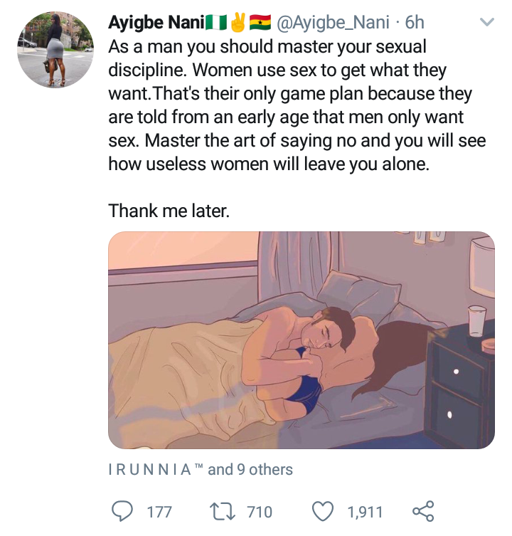Select the Nigerian flag emoji
Viewport: 512px width, 536px height.
pyautogui.click(x=216, y=23)
